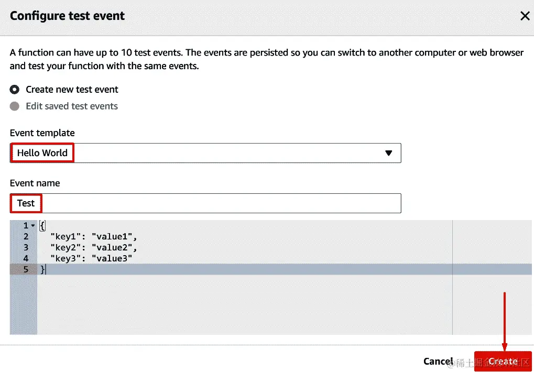
Task: Click line number 2 in editor gutter
Action: (x=26, y=236)
